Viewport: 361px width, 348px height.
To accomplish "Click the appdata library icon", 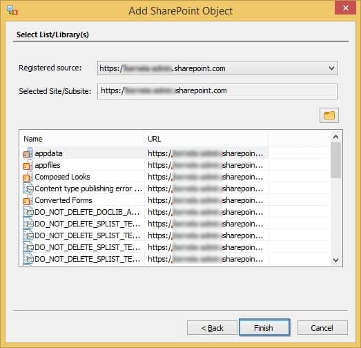I will [x=28, y=153].
